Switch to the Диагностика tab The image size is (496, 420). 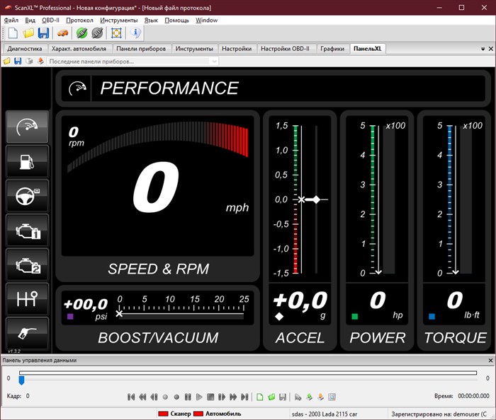pos(24,49)
